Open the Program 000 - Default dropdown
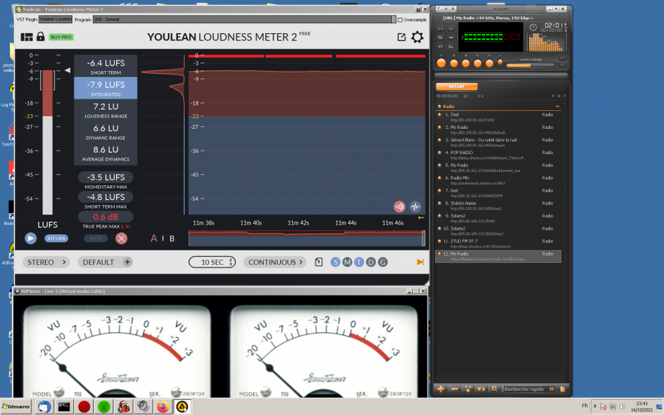Viewport: 664px width, 415px height. pyautogui.click(x=244, y=19)
